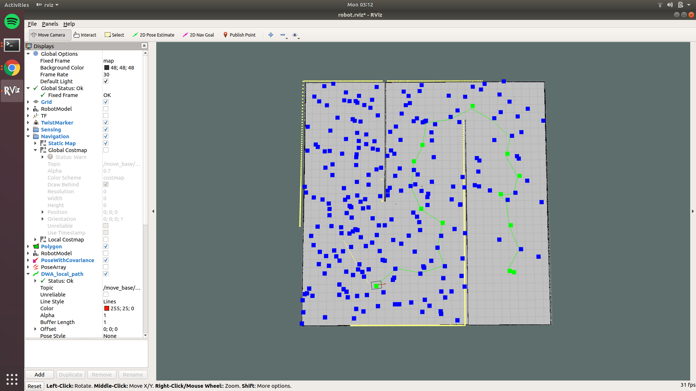This screenshot has width=696, height=391.
Task: Click the Add display button
Action: [x=40, y=374]
